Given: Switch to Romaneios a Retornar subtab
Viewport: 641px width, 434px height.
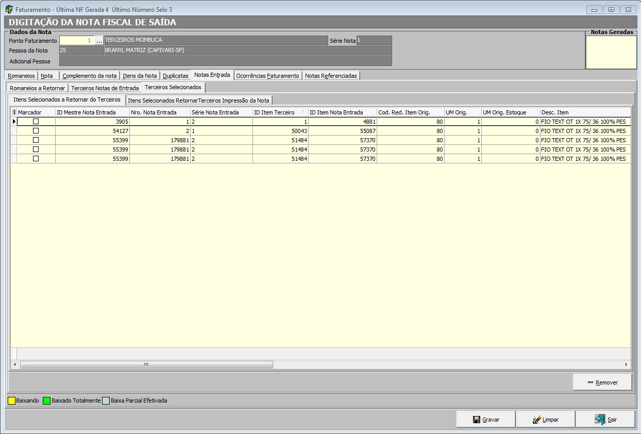Looking at the screenshot, I should [37, 88].
